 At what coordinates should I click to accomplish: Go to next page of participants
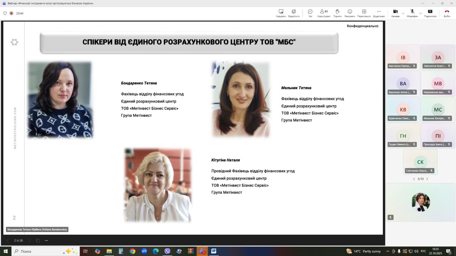point(427,179)
